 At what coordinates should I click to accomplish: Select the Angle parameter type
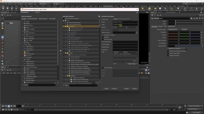(x=28, y=22)
